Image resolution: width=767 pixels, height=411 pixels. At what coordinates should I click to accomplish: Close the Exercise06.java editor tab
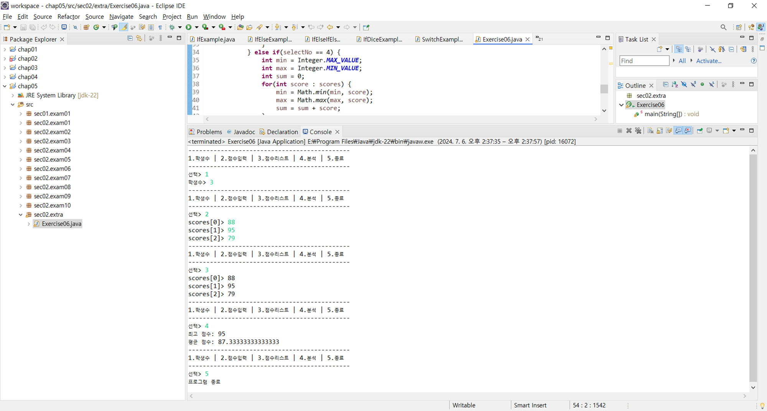coord(527,39)
